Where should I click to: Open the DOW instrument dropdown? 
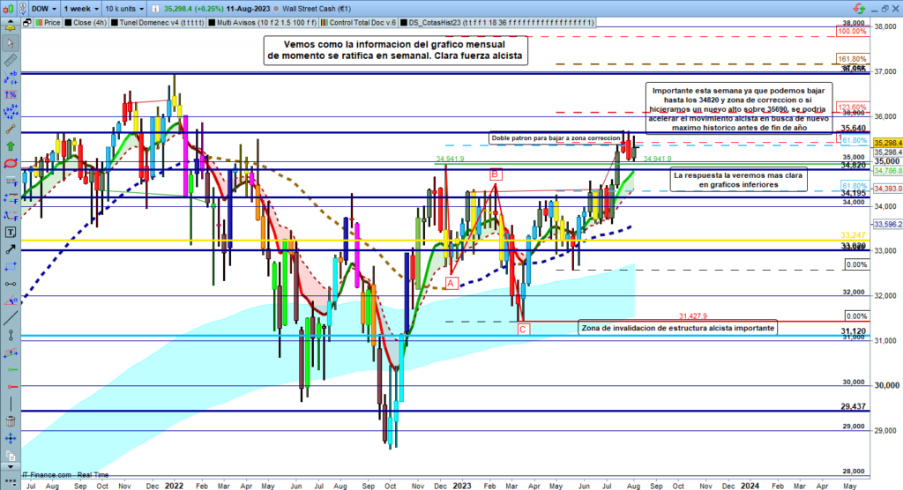(39, 9)
